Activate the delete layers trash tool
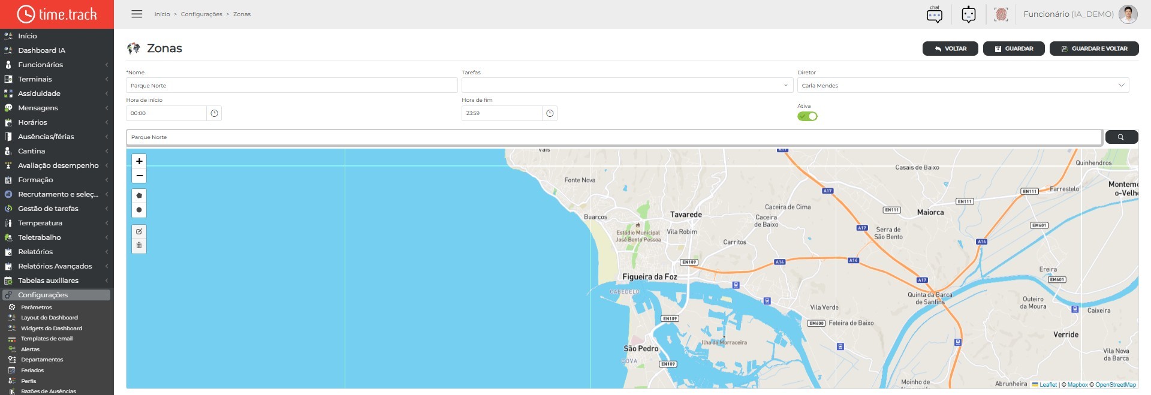The image size is (1151, 395). [139, 246]
